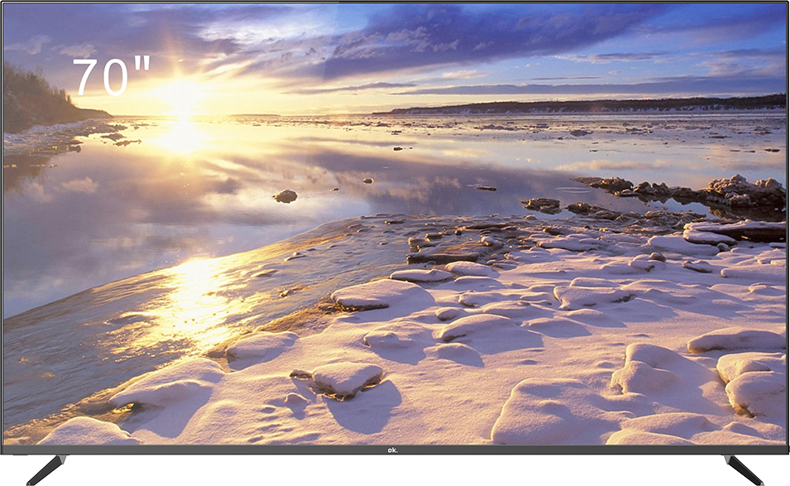Click the ok. brand logo on the bezel
The height and width of the screenshot is (486, 790).
(392, 450)
